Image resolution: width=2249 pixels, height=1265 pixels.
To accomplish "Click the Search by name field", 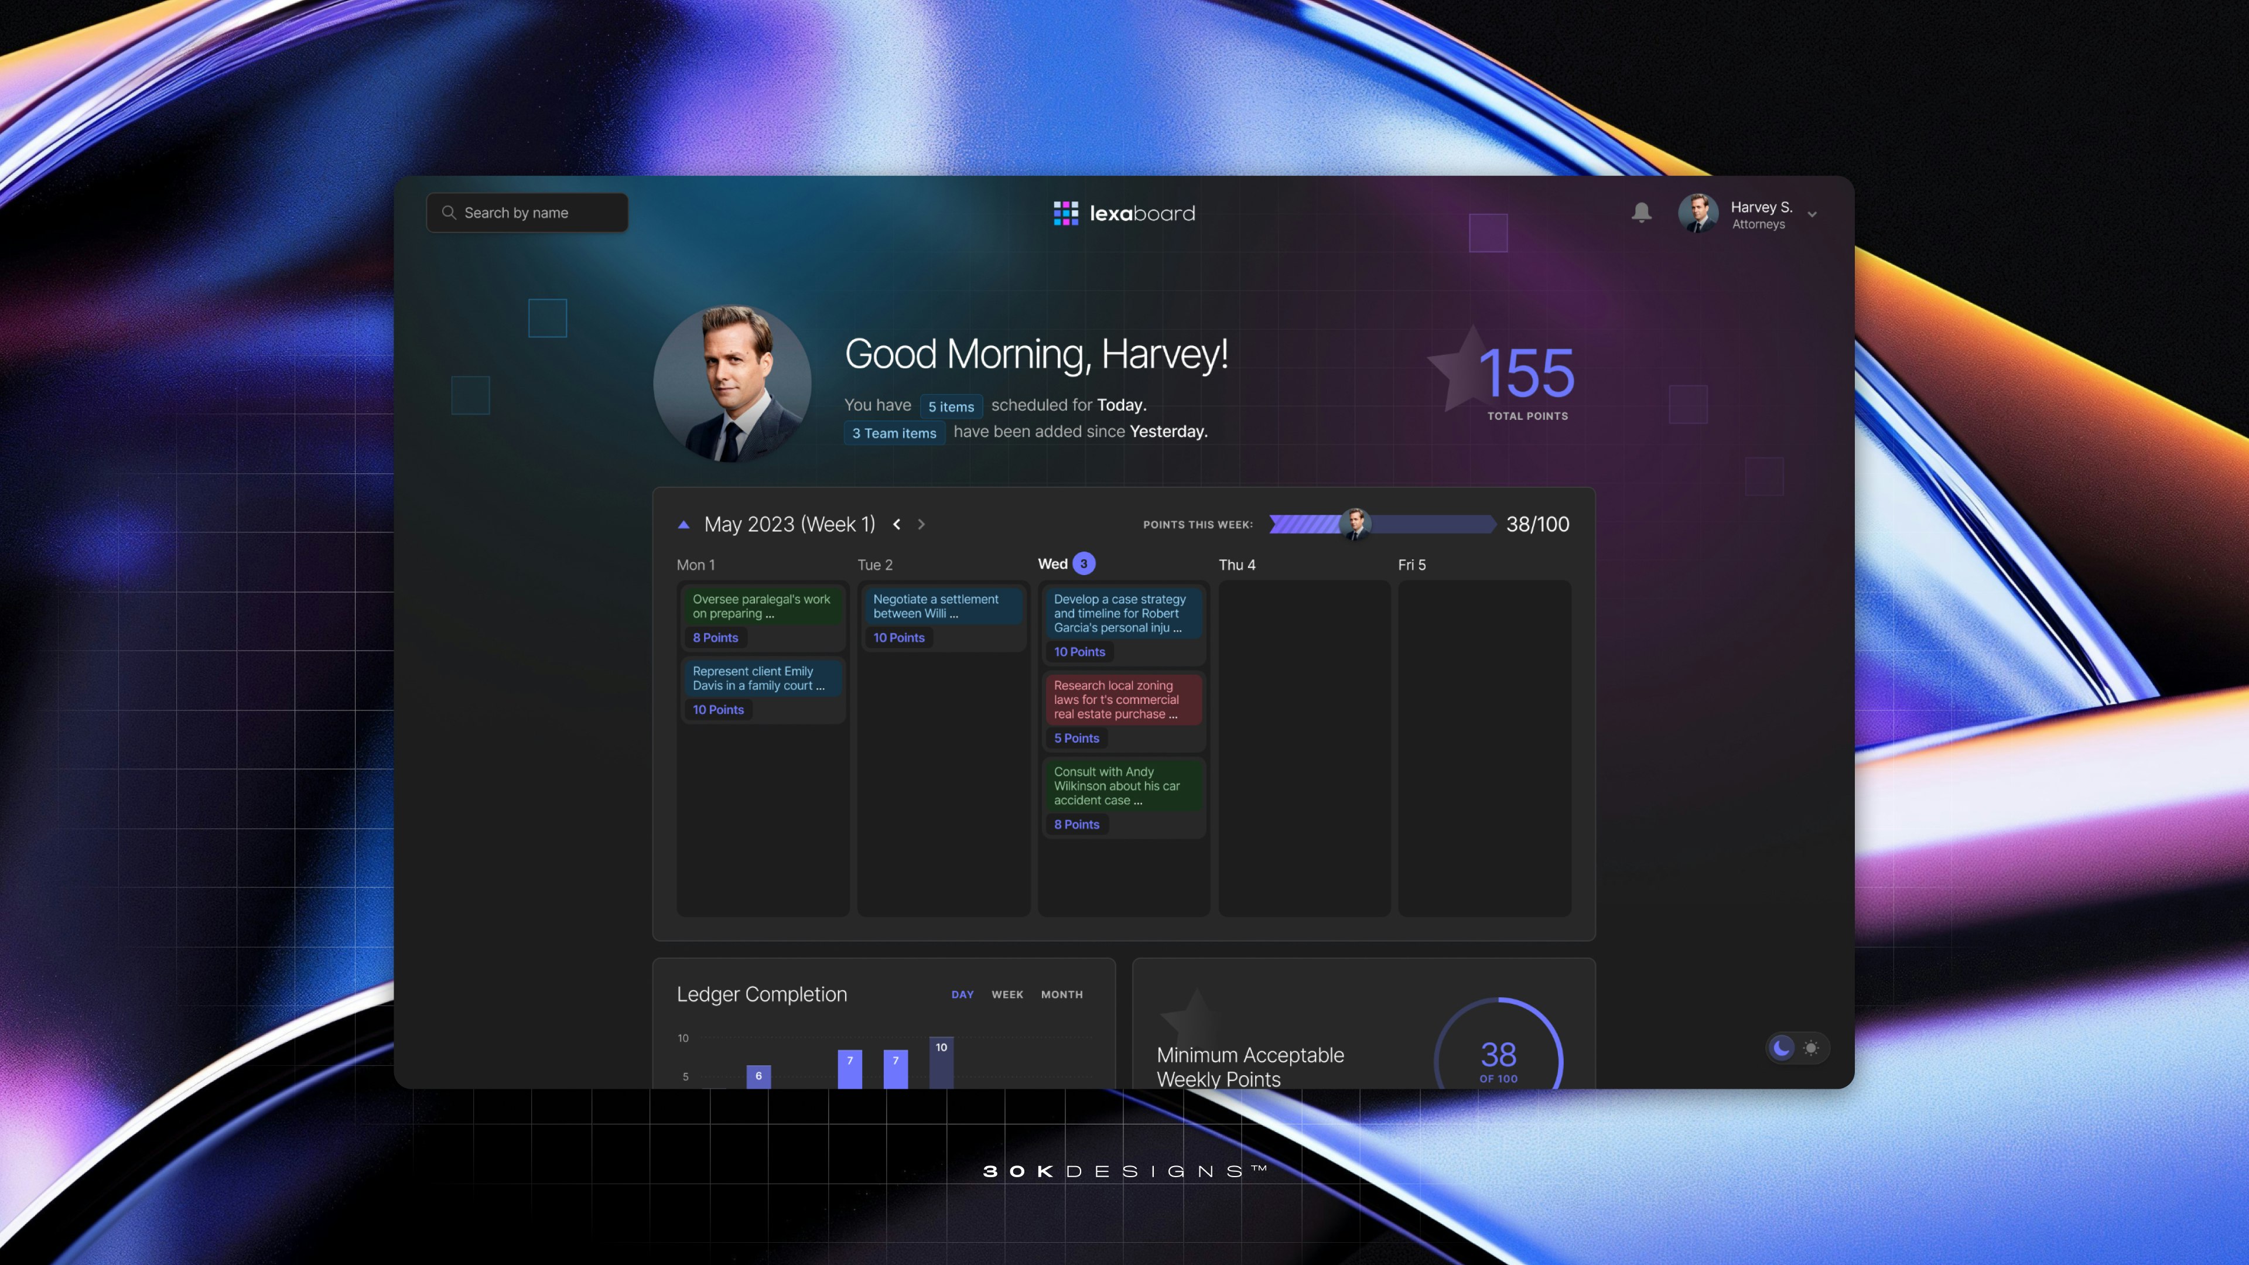I will click(x=527, y=212).
